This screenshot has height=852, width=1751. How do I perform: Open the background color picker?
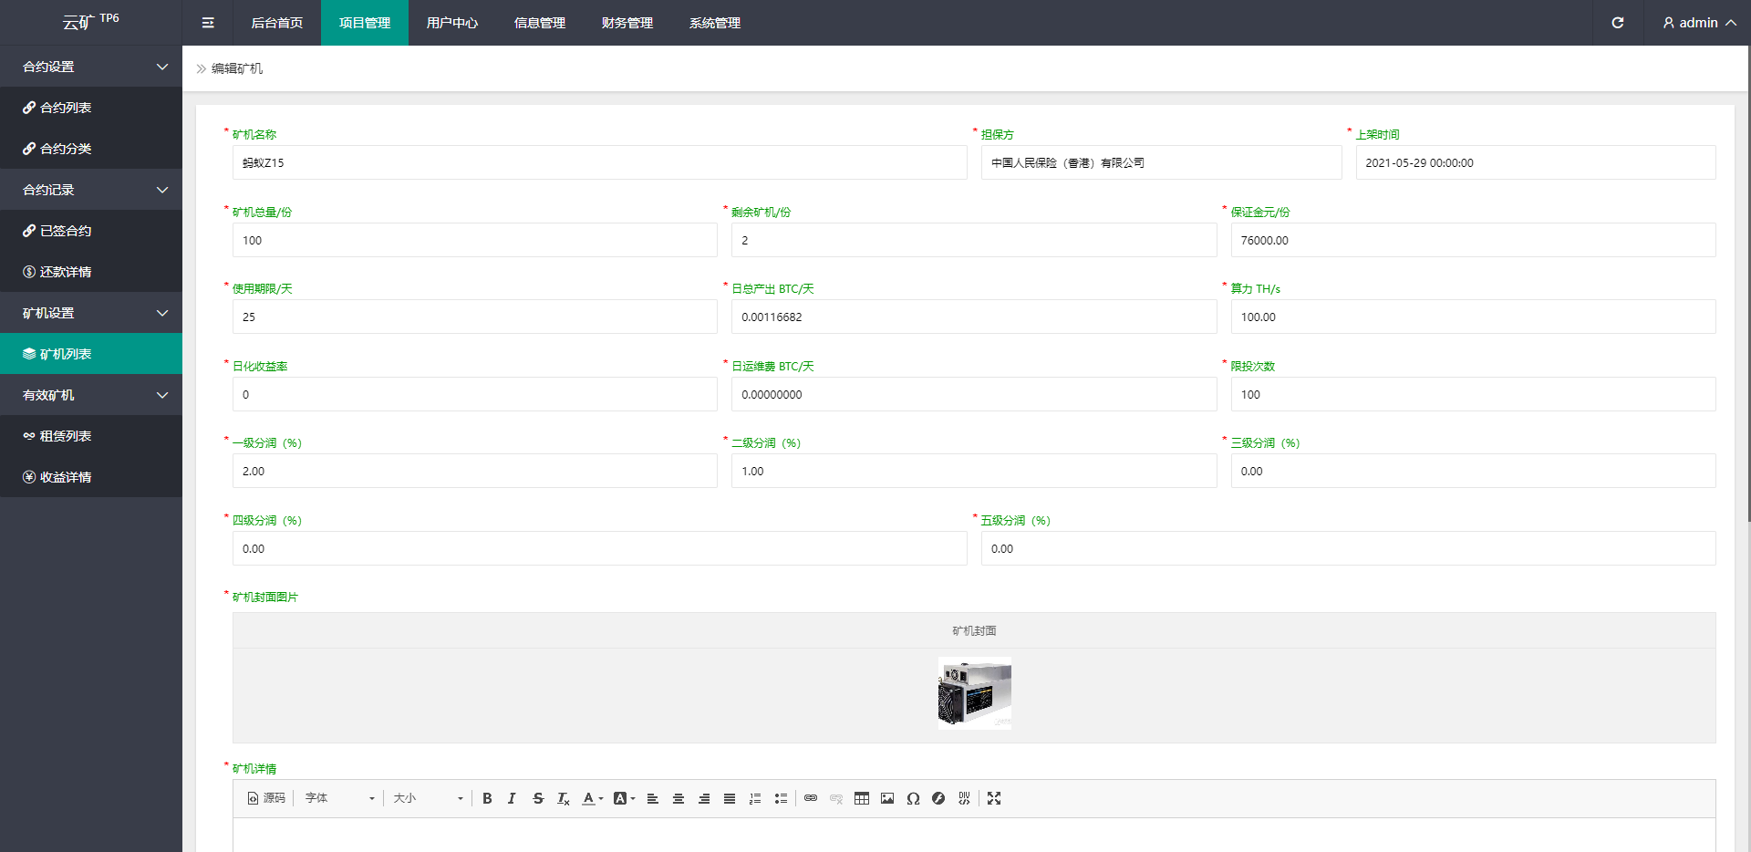(x=624, y=798)
